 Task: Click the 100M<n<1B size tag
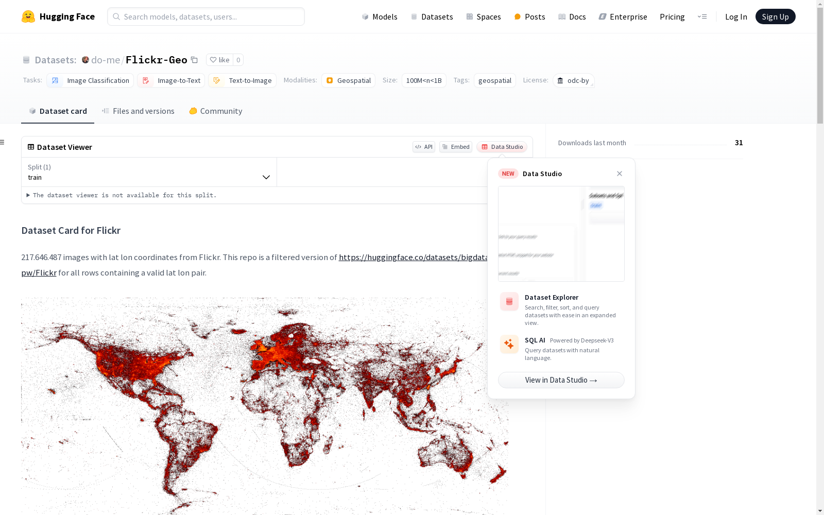[x=424, y=80]
